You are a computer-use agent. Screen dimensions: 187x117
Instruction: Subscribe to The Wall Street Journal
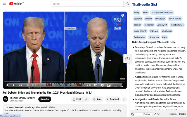(45, 99)
